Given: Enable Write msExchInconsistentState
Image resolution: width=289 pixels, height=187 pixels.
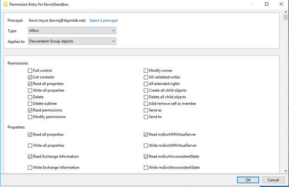Looking at the screenshot, I should (146, 168).
